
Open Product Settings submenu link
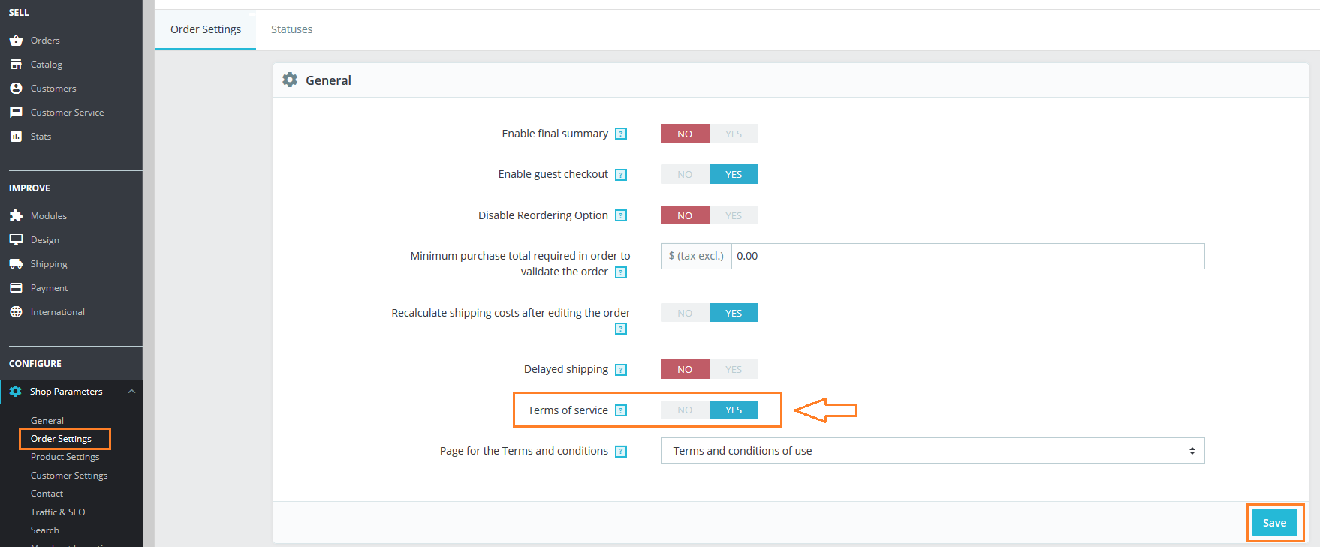point(65,457)
